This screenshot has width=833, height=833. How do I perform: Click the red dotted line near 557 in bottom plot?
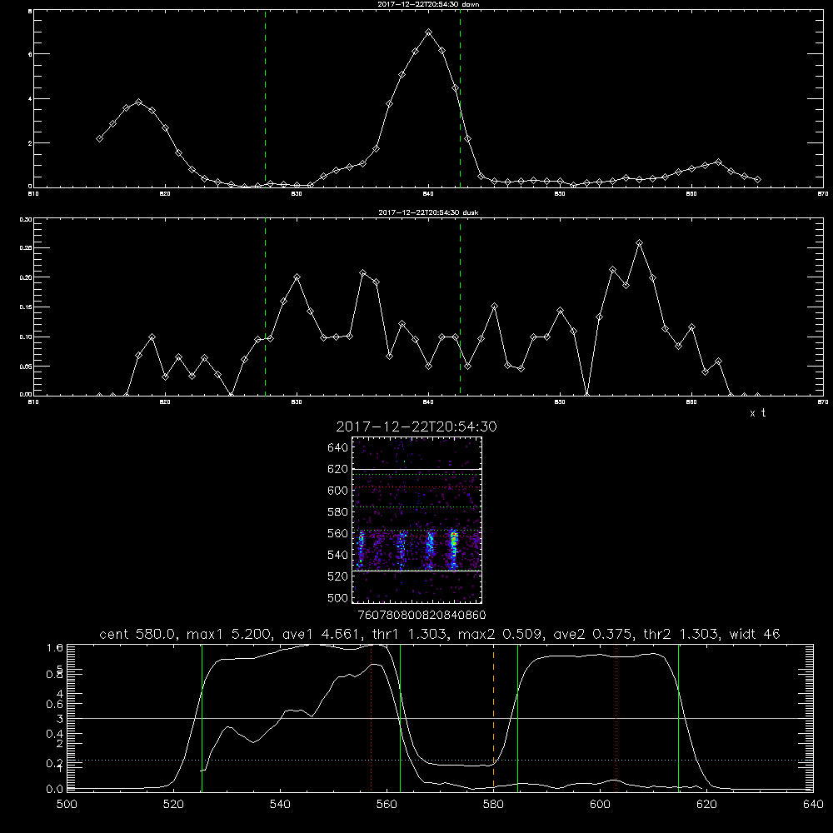point(371,717)
